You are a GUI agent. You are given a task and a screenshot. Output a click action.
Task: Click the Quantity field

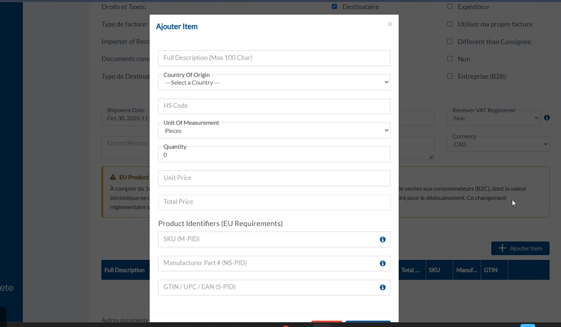point(274,155)
